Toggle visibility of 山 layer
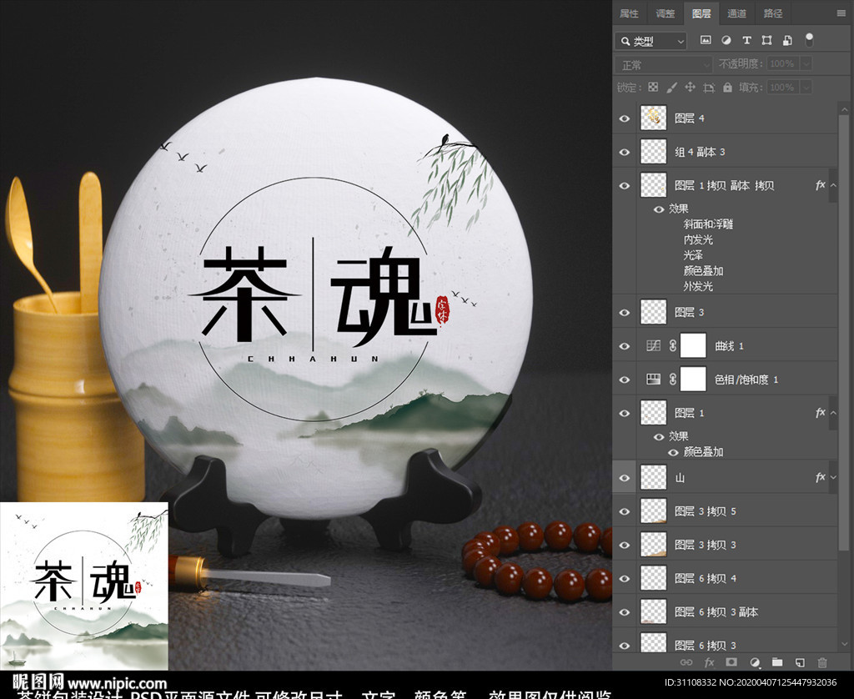854x699 pixels. [625, 478]
